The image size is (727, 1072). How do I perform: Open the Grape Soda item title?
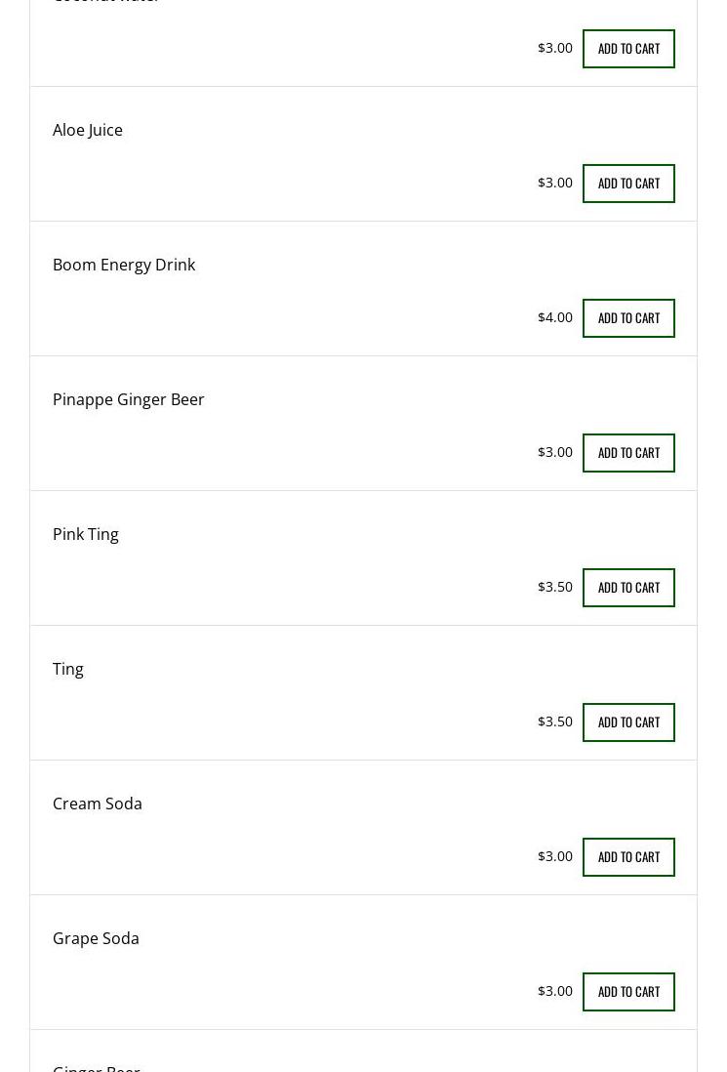click(96, 938)
